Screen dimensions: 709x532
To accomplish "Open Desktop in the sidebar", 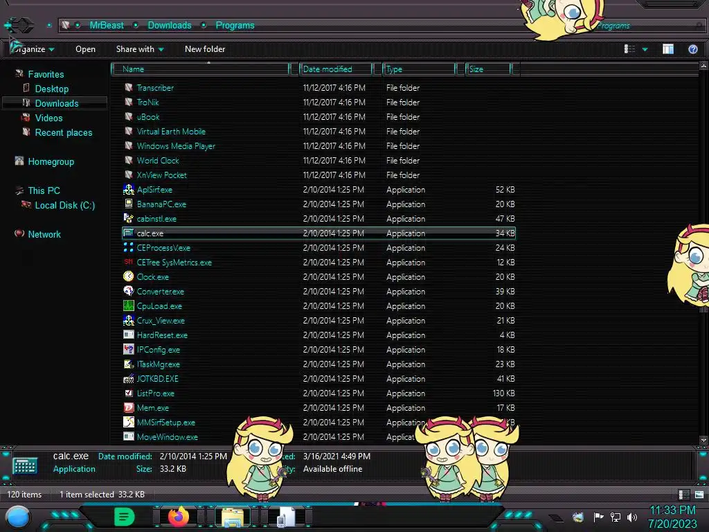I will click(51, 89).
